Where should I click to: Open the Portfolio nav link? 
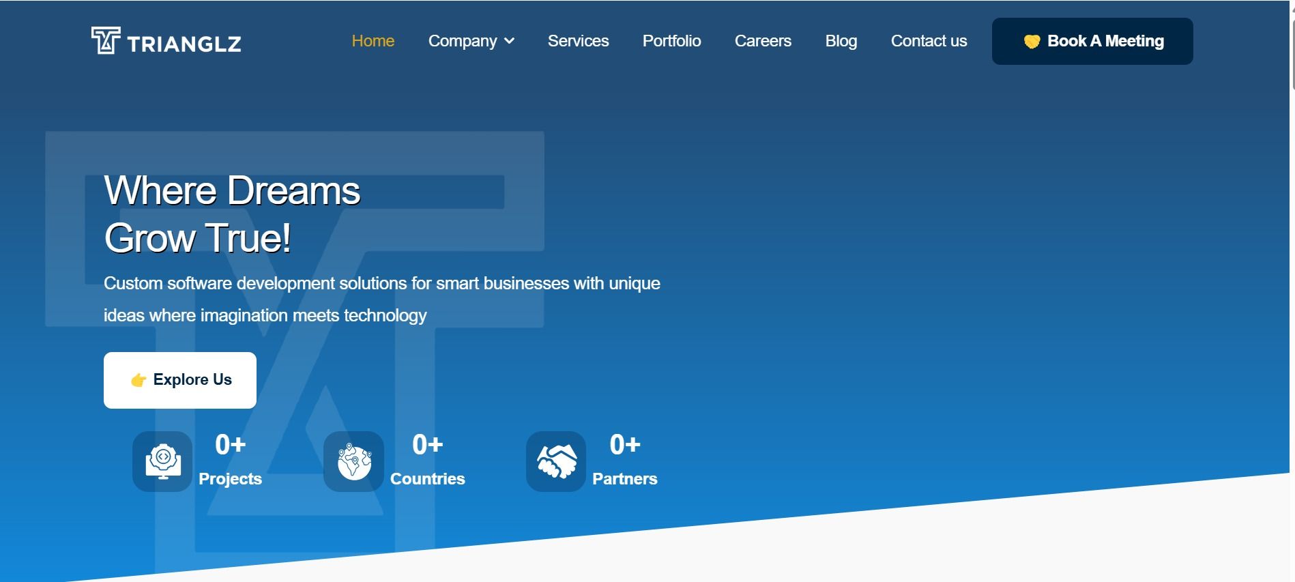(x=671, y=41)
